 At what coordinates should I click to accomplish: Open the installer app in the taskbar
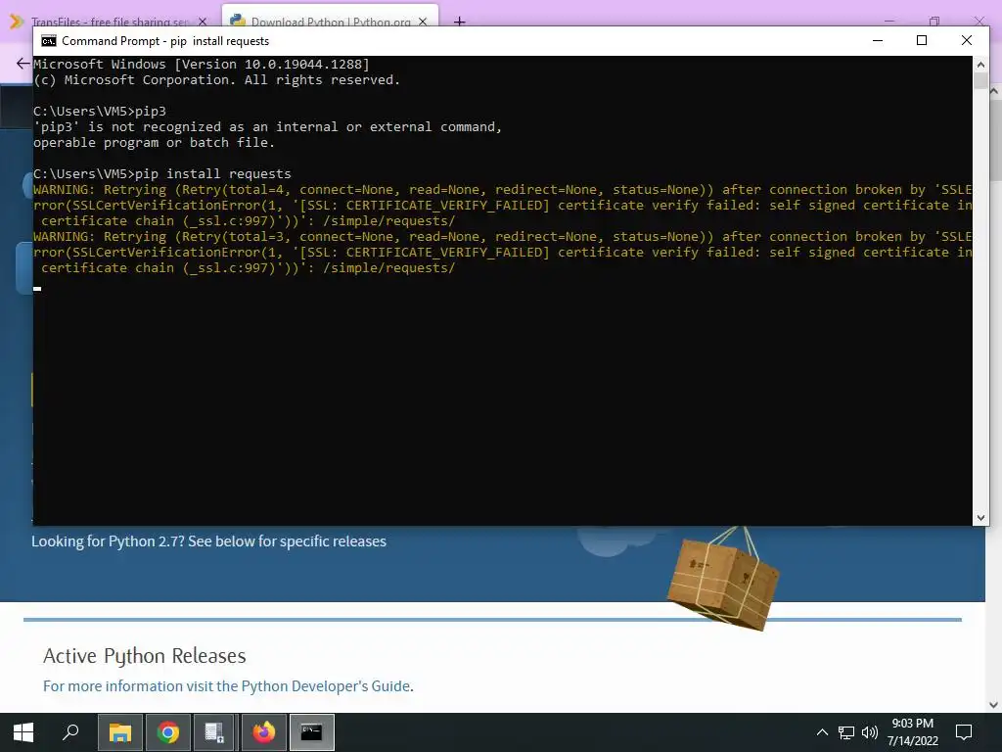pos(214,732)
